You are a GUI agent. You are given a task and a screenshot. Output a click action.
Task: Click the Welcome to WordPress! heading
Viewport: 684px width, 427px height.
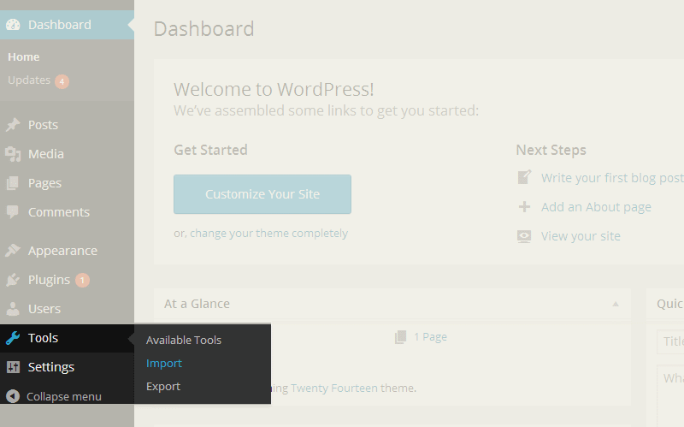point(274,90)
